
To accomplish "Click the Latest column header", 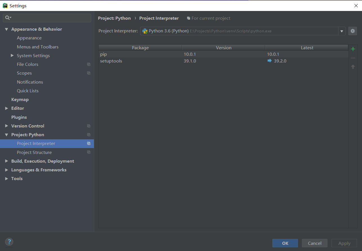I will coord(307,48).
